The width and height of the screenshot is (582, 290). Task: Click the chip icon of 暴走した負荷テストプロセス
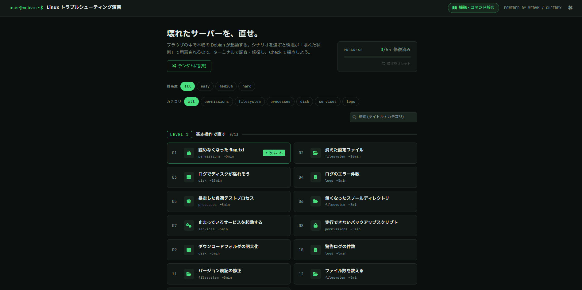(x=189, y=201)
